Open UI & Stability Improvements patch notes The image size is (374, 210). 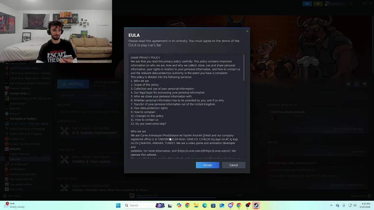coord(94,133)
